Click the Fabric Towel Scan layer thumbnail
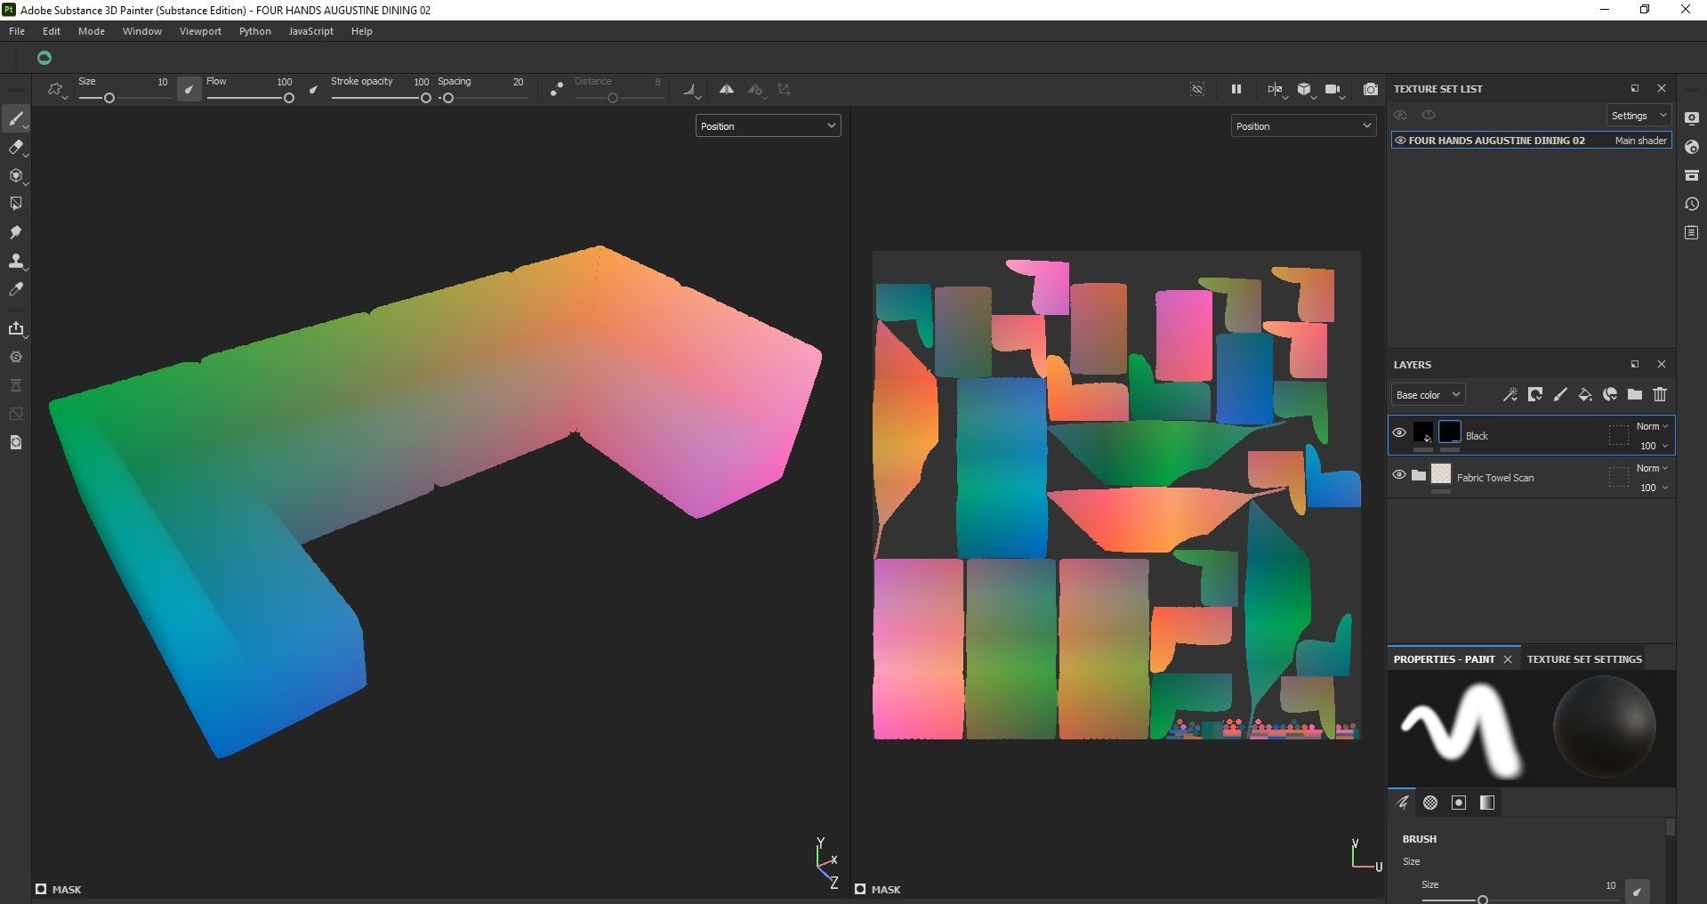1707x904 pixels. click(x=1441, y=475)
